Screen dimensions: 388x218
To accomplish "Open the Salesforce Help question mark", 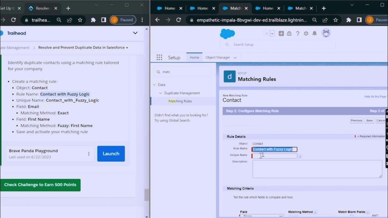I will (298, 34).
